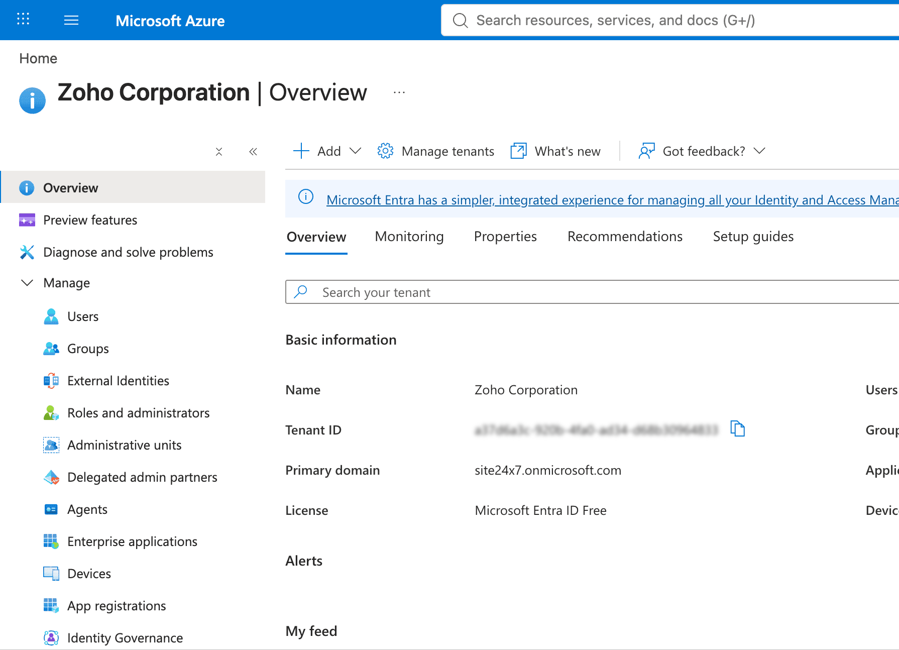Click the Agents icon in sidebar

pyautogui.click(x=51, y=509)
